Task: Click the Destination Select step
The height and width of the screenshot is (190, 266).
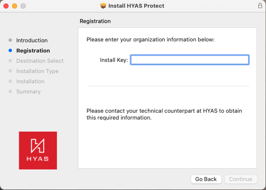Action: tap(40, 61)
